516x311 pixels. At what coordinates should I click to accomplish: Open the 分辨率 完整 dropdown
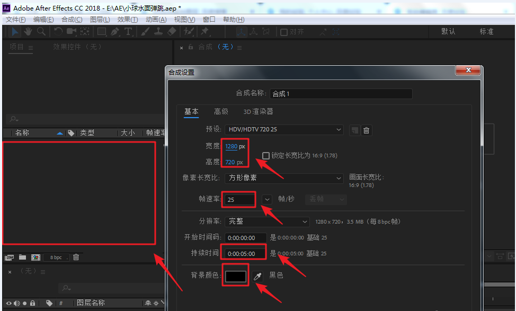(267, 221)
